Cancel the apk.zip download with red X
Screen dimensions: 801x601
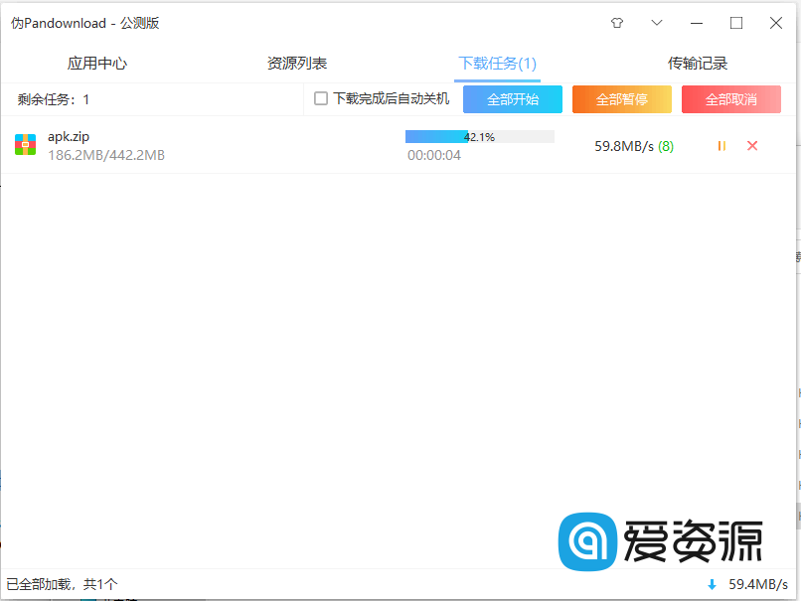click(752, 145)
